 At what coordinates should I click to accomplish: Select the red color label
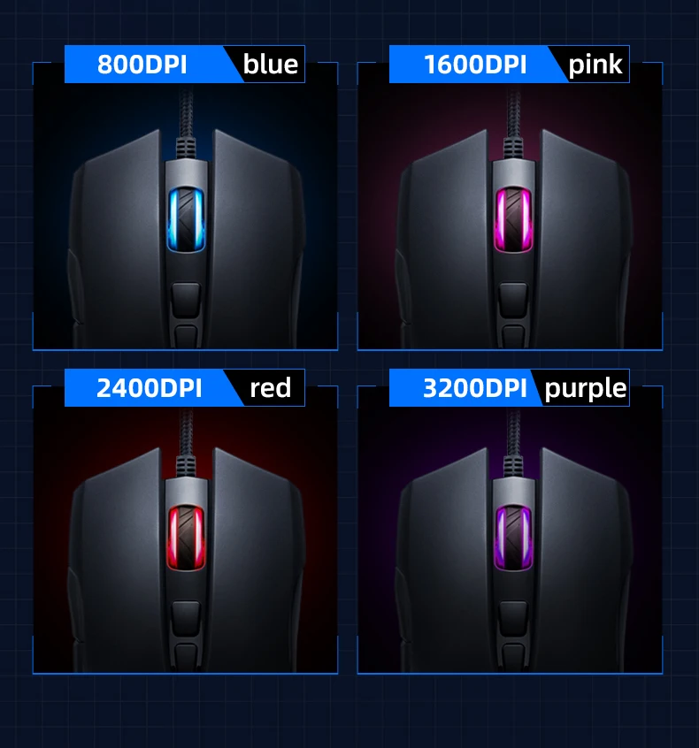pos(271,388)
